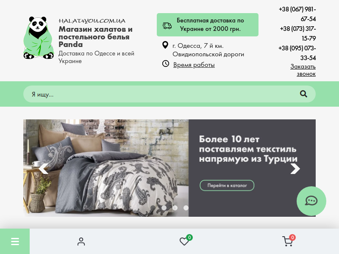This screenshot has width=339, height=254.
Task: Open the user account icon
Action: click(x=81, y=241)
